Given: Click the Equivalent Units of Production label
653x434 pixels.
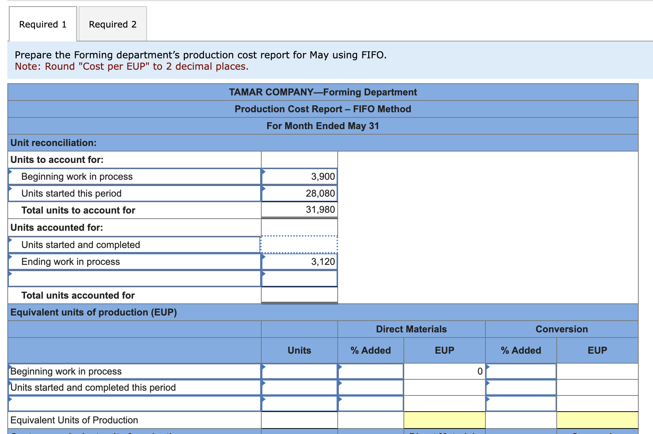Looking at the screenshot, I should tap(74, 420).
